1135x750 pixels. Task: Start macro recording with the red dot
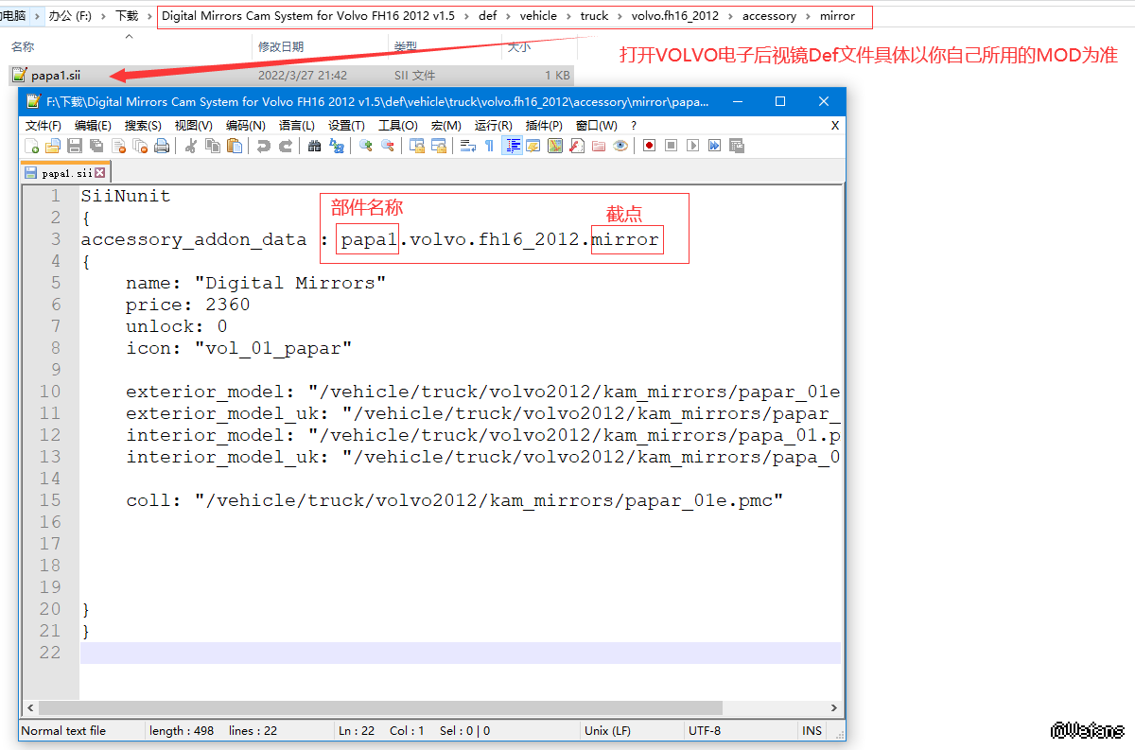[x=649, y=146]
